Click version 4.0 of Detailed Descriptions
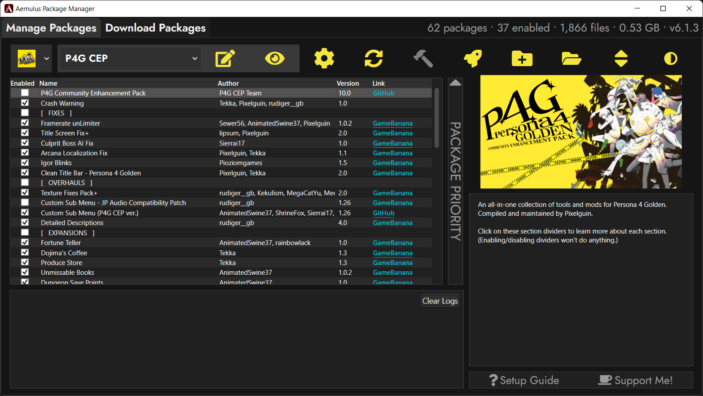This screenshot has height=396, width=703. coord(343,223)
